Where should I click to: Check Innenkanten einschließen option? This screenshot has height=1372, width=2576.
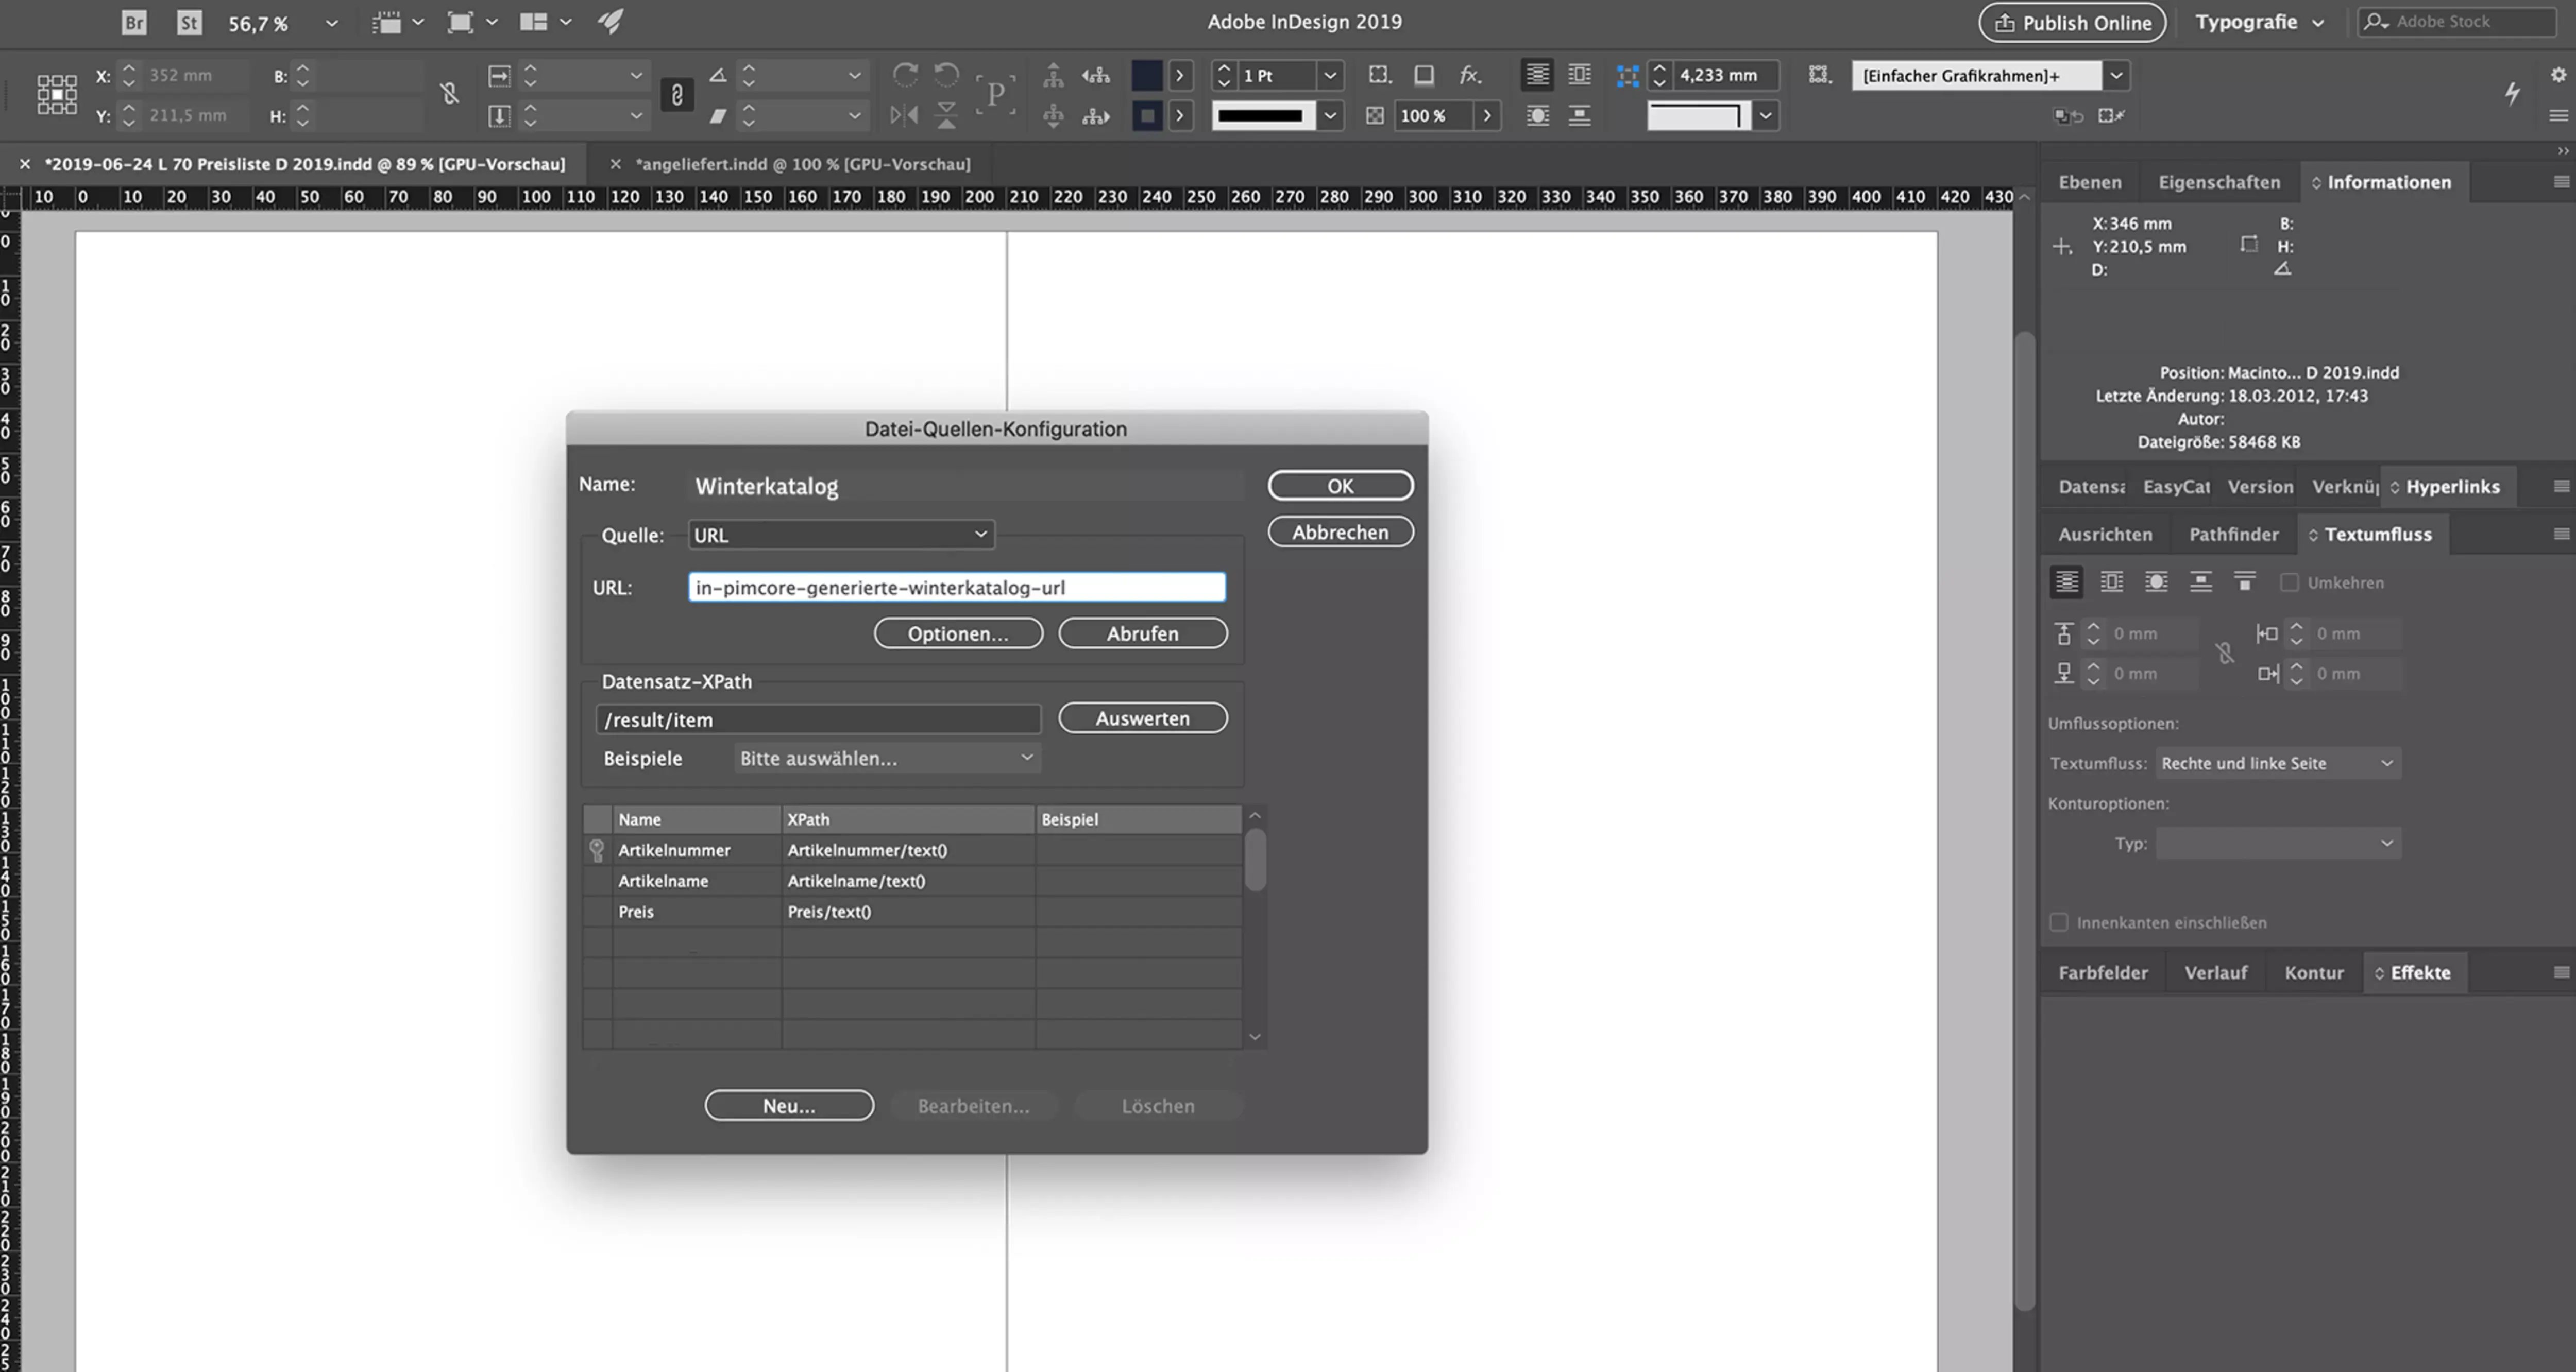tap(2059, 922)
